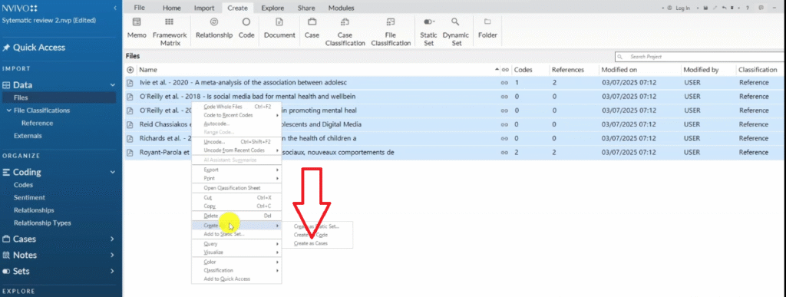
Task: Choose Uncode... in context menu
Action: point(236,142)
